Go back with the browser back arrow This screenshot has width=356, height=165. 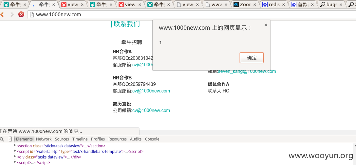point(2,14)
